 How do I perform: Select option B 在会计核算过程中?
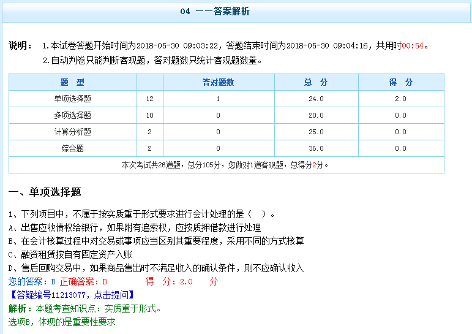156,241
